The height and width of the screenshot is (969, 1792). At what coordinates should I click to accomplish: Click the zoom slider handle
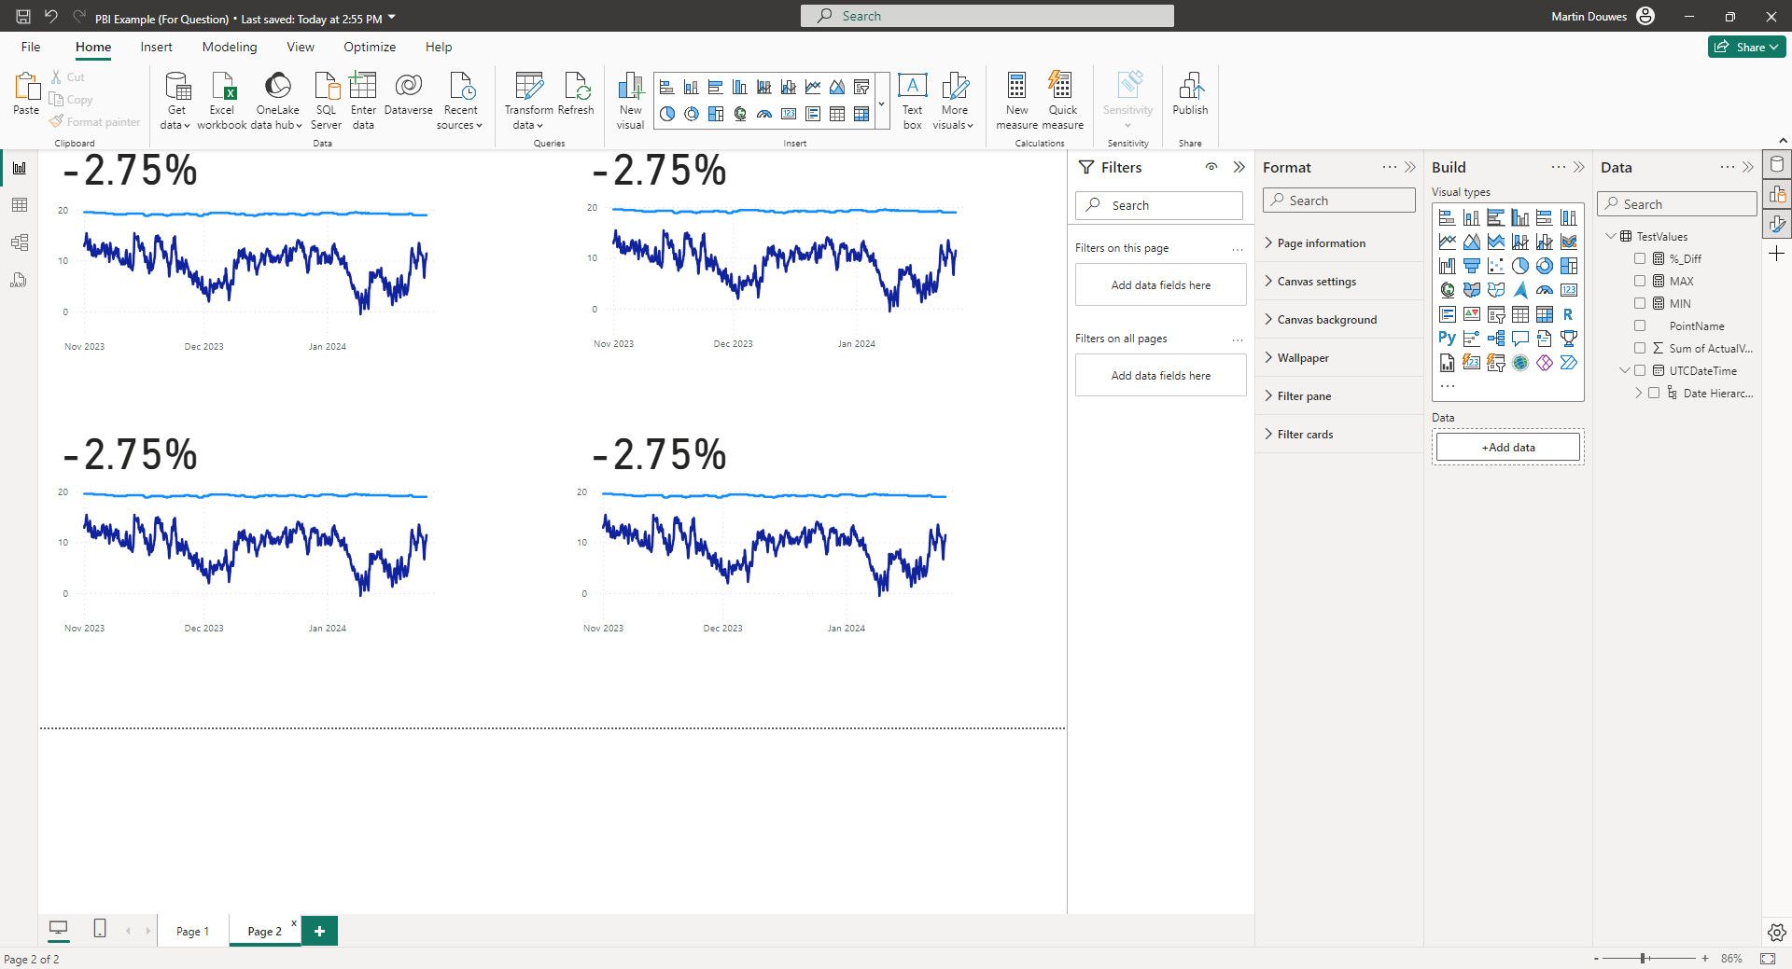(1645, 958)
